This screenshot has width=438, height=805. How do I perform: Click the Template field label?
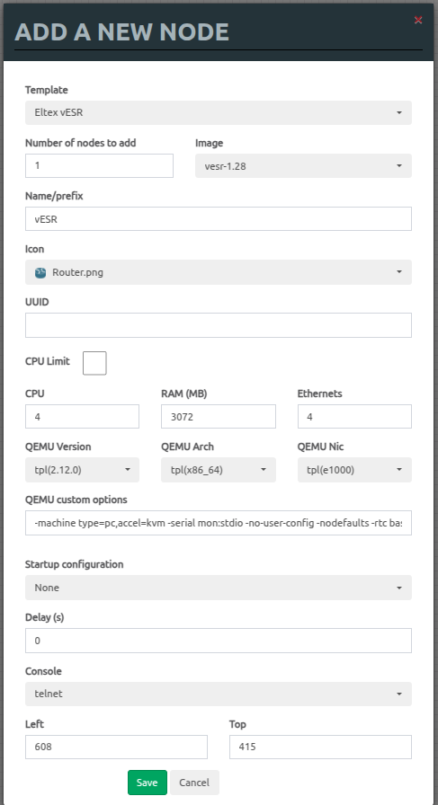pos(46,90)
